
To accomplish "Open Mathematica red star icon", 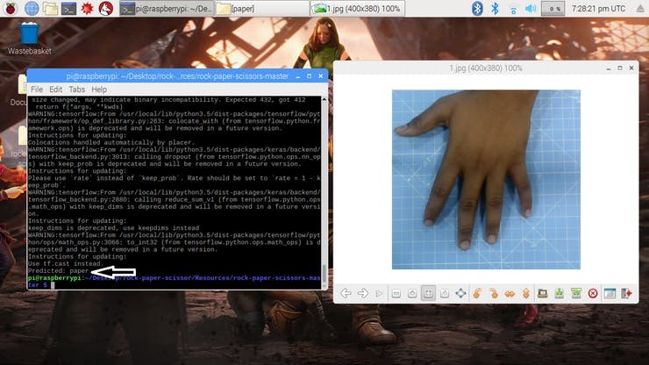I will [x=87, y=8].
